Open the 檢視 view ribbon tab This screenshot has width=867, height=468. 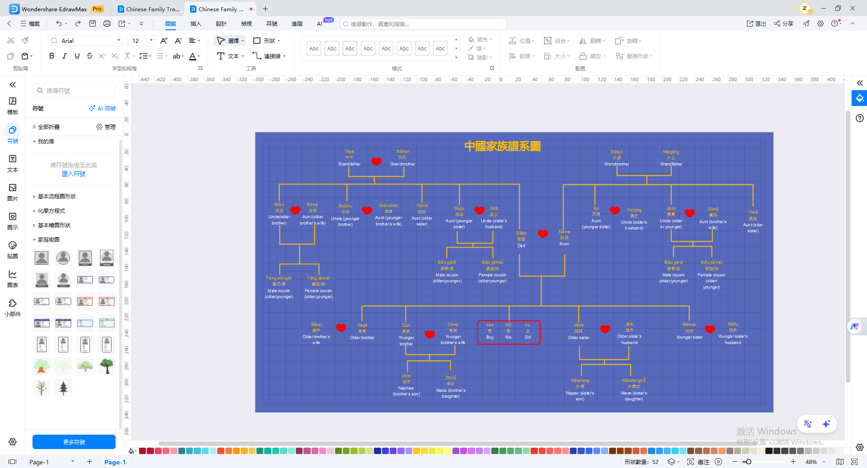coord(247,23)
